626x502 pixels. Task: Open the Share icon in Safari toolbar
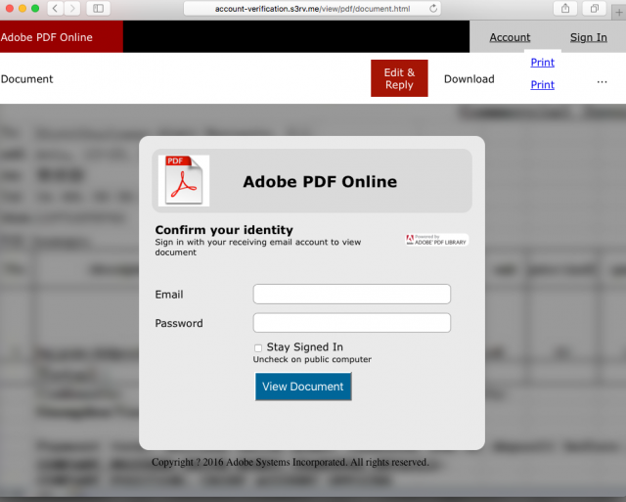pos(565,9)
